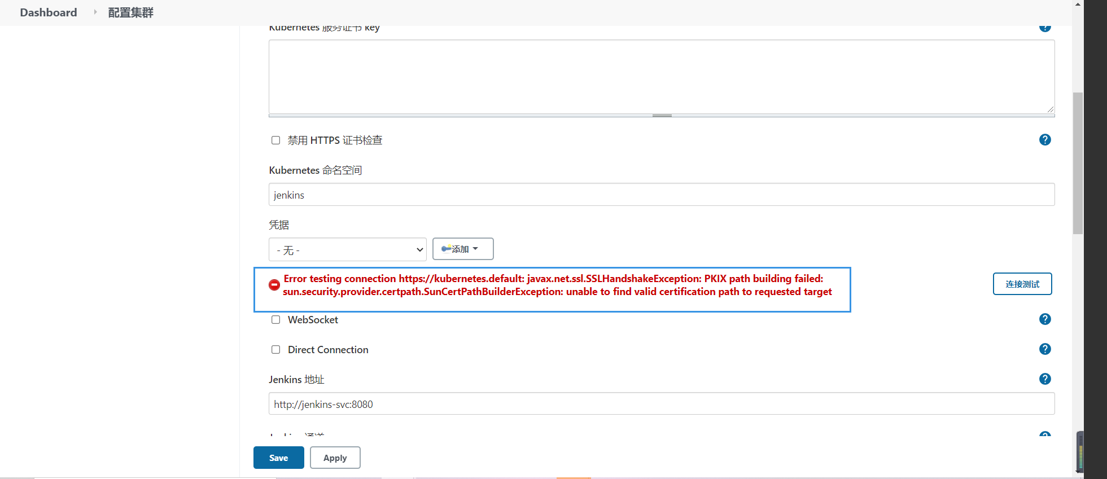Click red error icon in connection message

pyautogui.click(x=274, y=285)
